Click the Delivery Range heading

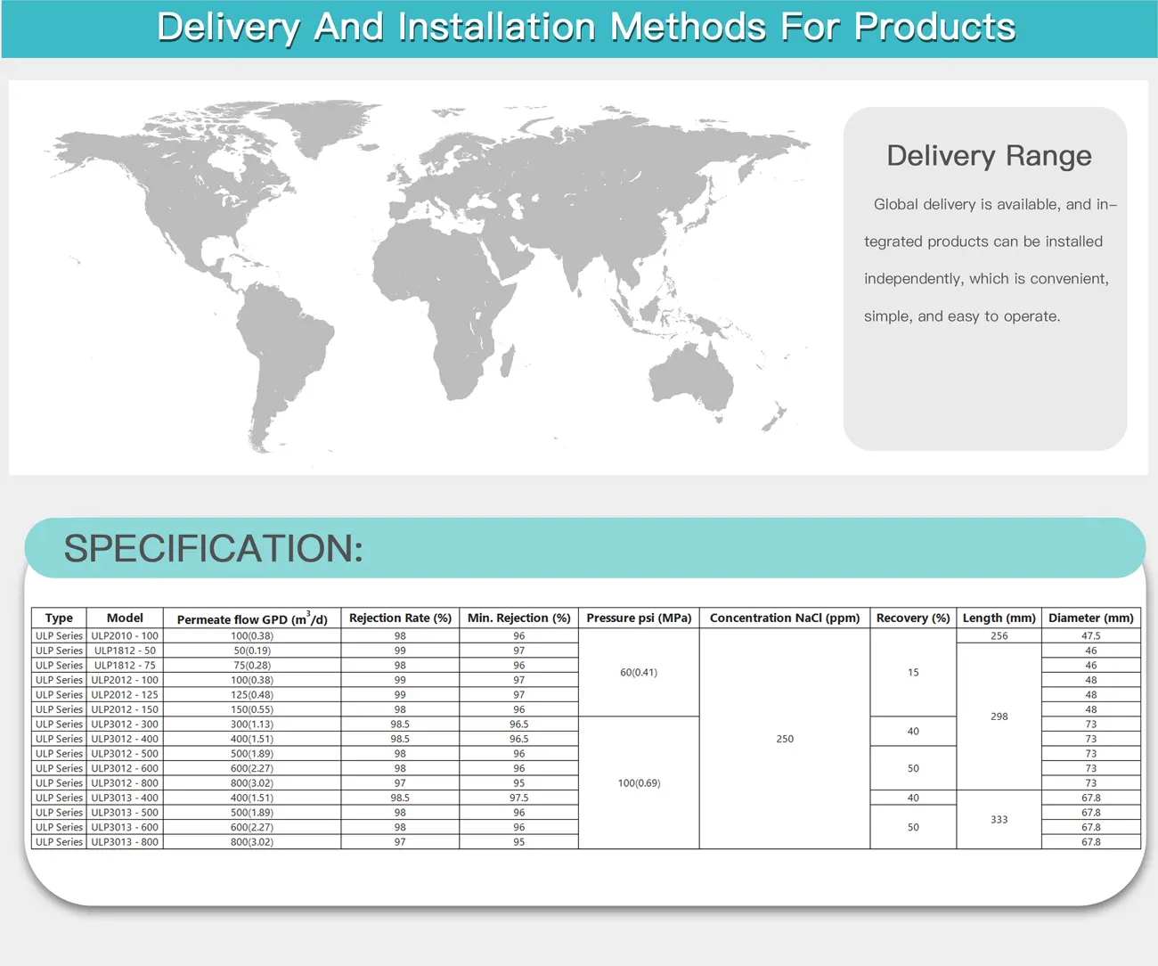point(989,155)
